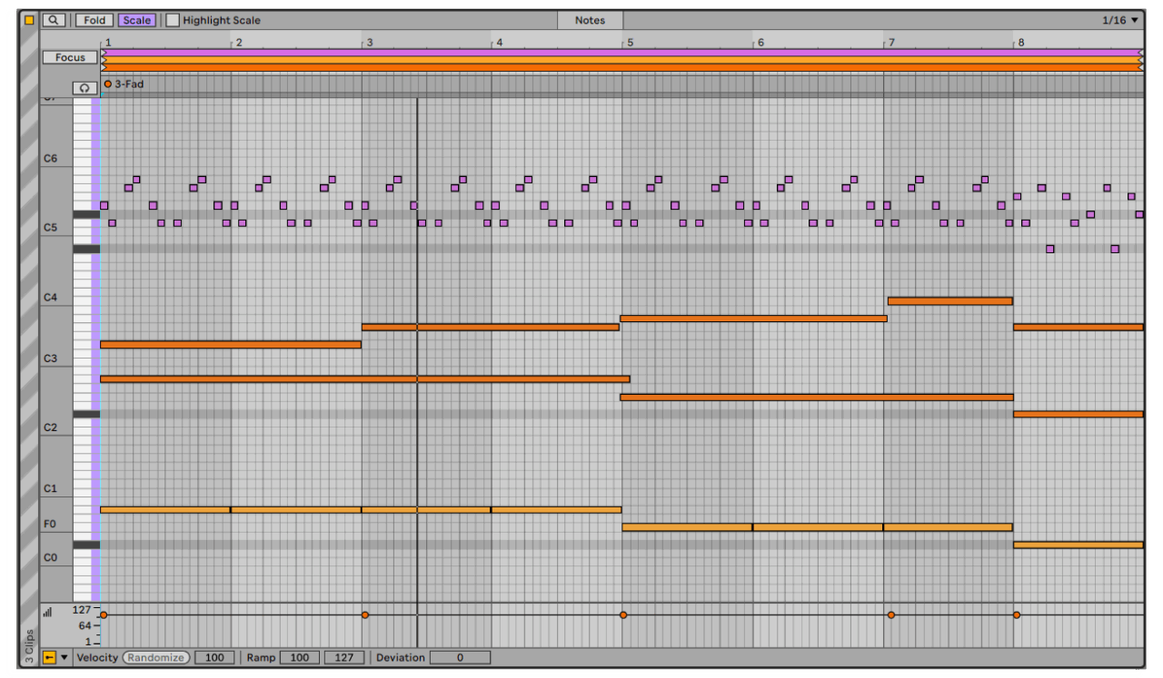Click the F0 piano roll label
Viewport: 1163px width, 678px height.
click(x=50, y=525)
